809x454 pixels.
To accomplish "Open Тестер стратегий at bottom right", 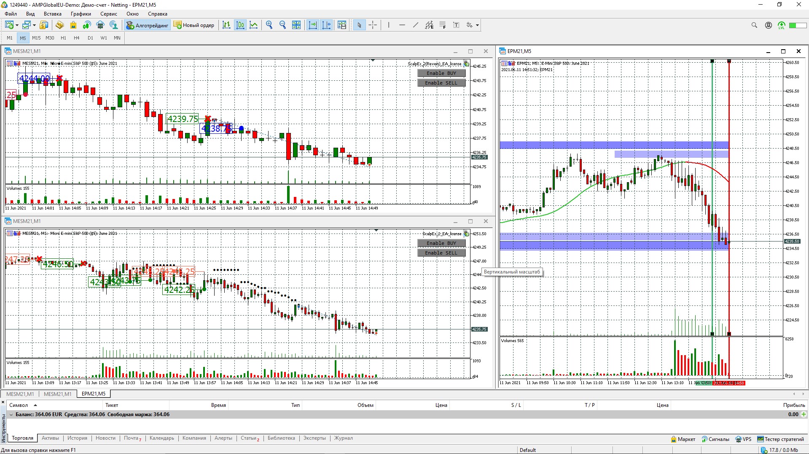I will tap(780, 439).
